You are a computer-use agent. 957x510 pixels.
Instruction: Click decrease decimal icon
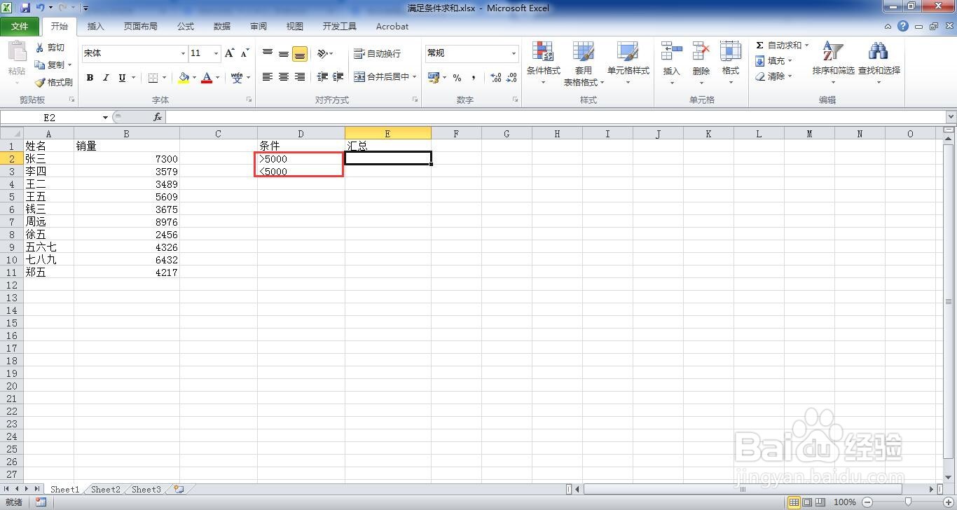(x=511, y=77)
